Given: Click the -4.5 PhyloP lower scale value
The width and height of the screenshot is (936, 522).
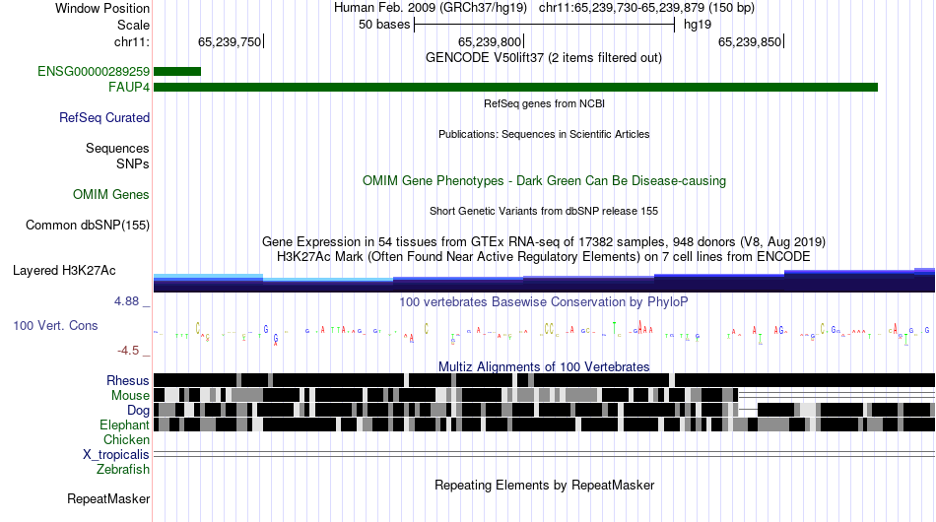Looking at the screenshot, I should pos(128,351).
